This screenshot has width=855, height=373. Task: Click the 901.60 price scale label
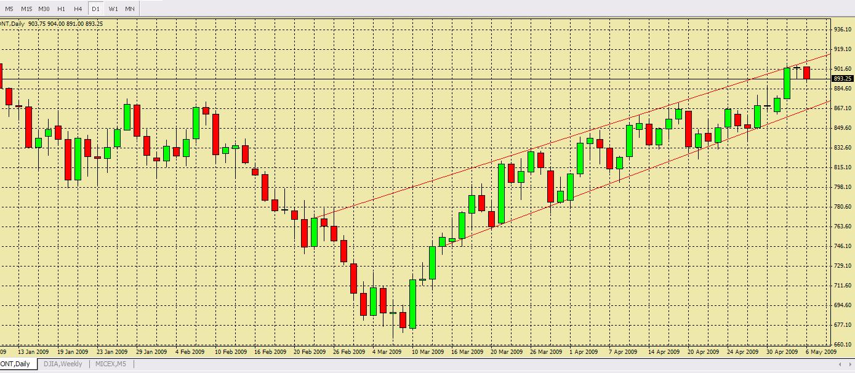pos(842,68)
